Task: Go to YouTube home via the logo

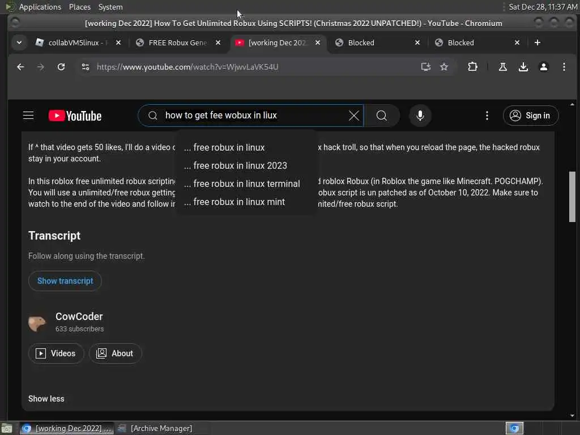Action: coord(75,116)
